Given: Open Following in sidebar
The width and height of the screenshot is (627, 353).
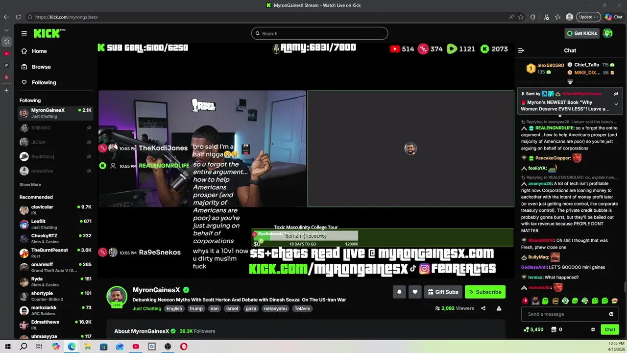Looking at the screenshot, I should pos(44,82).
